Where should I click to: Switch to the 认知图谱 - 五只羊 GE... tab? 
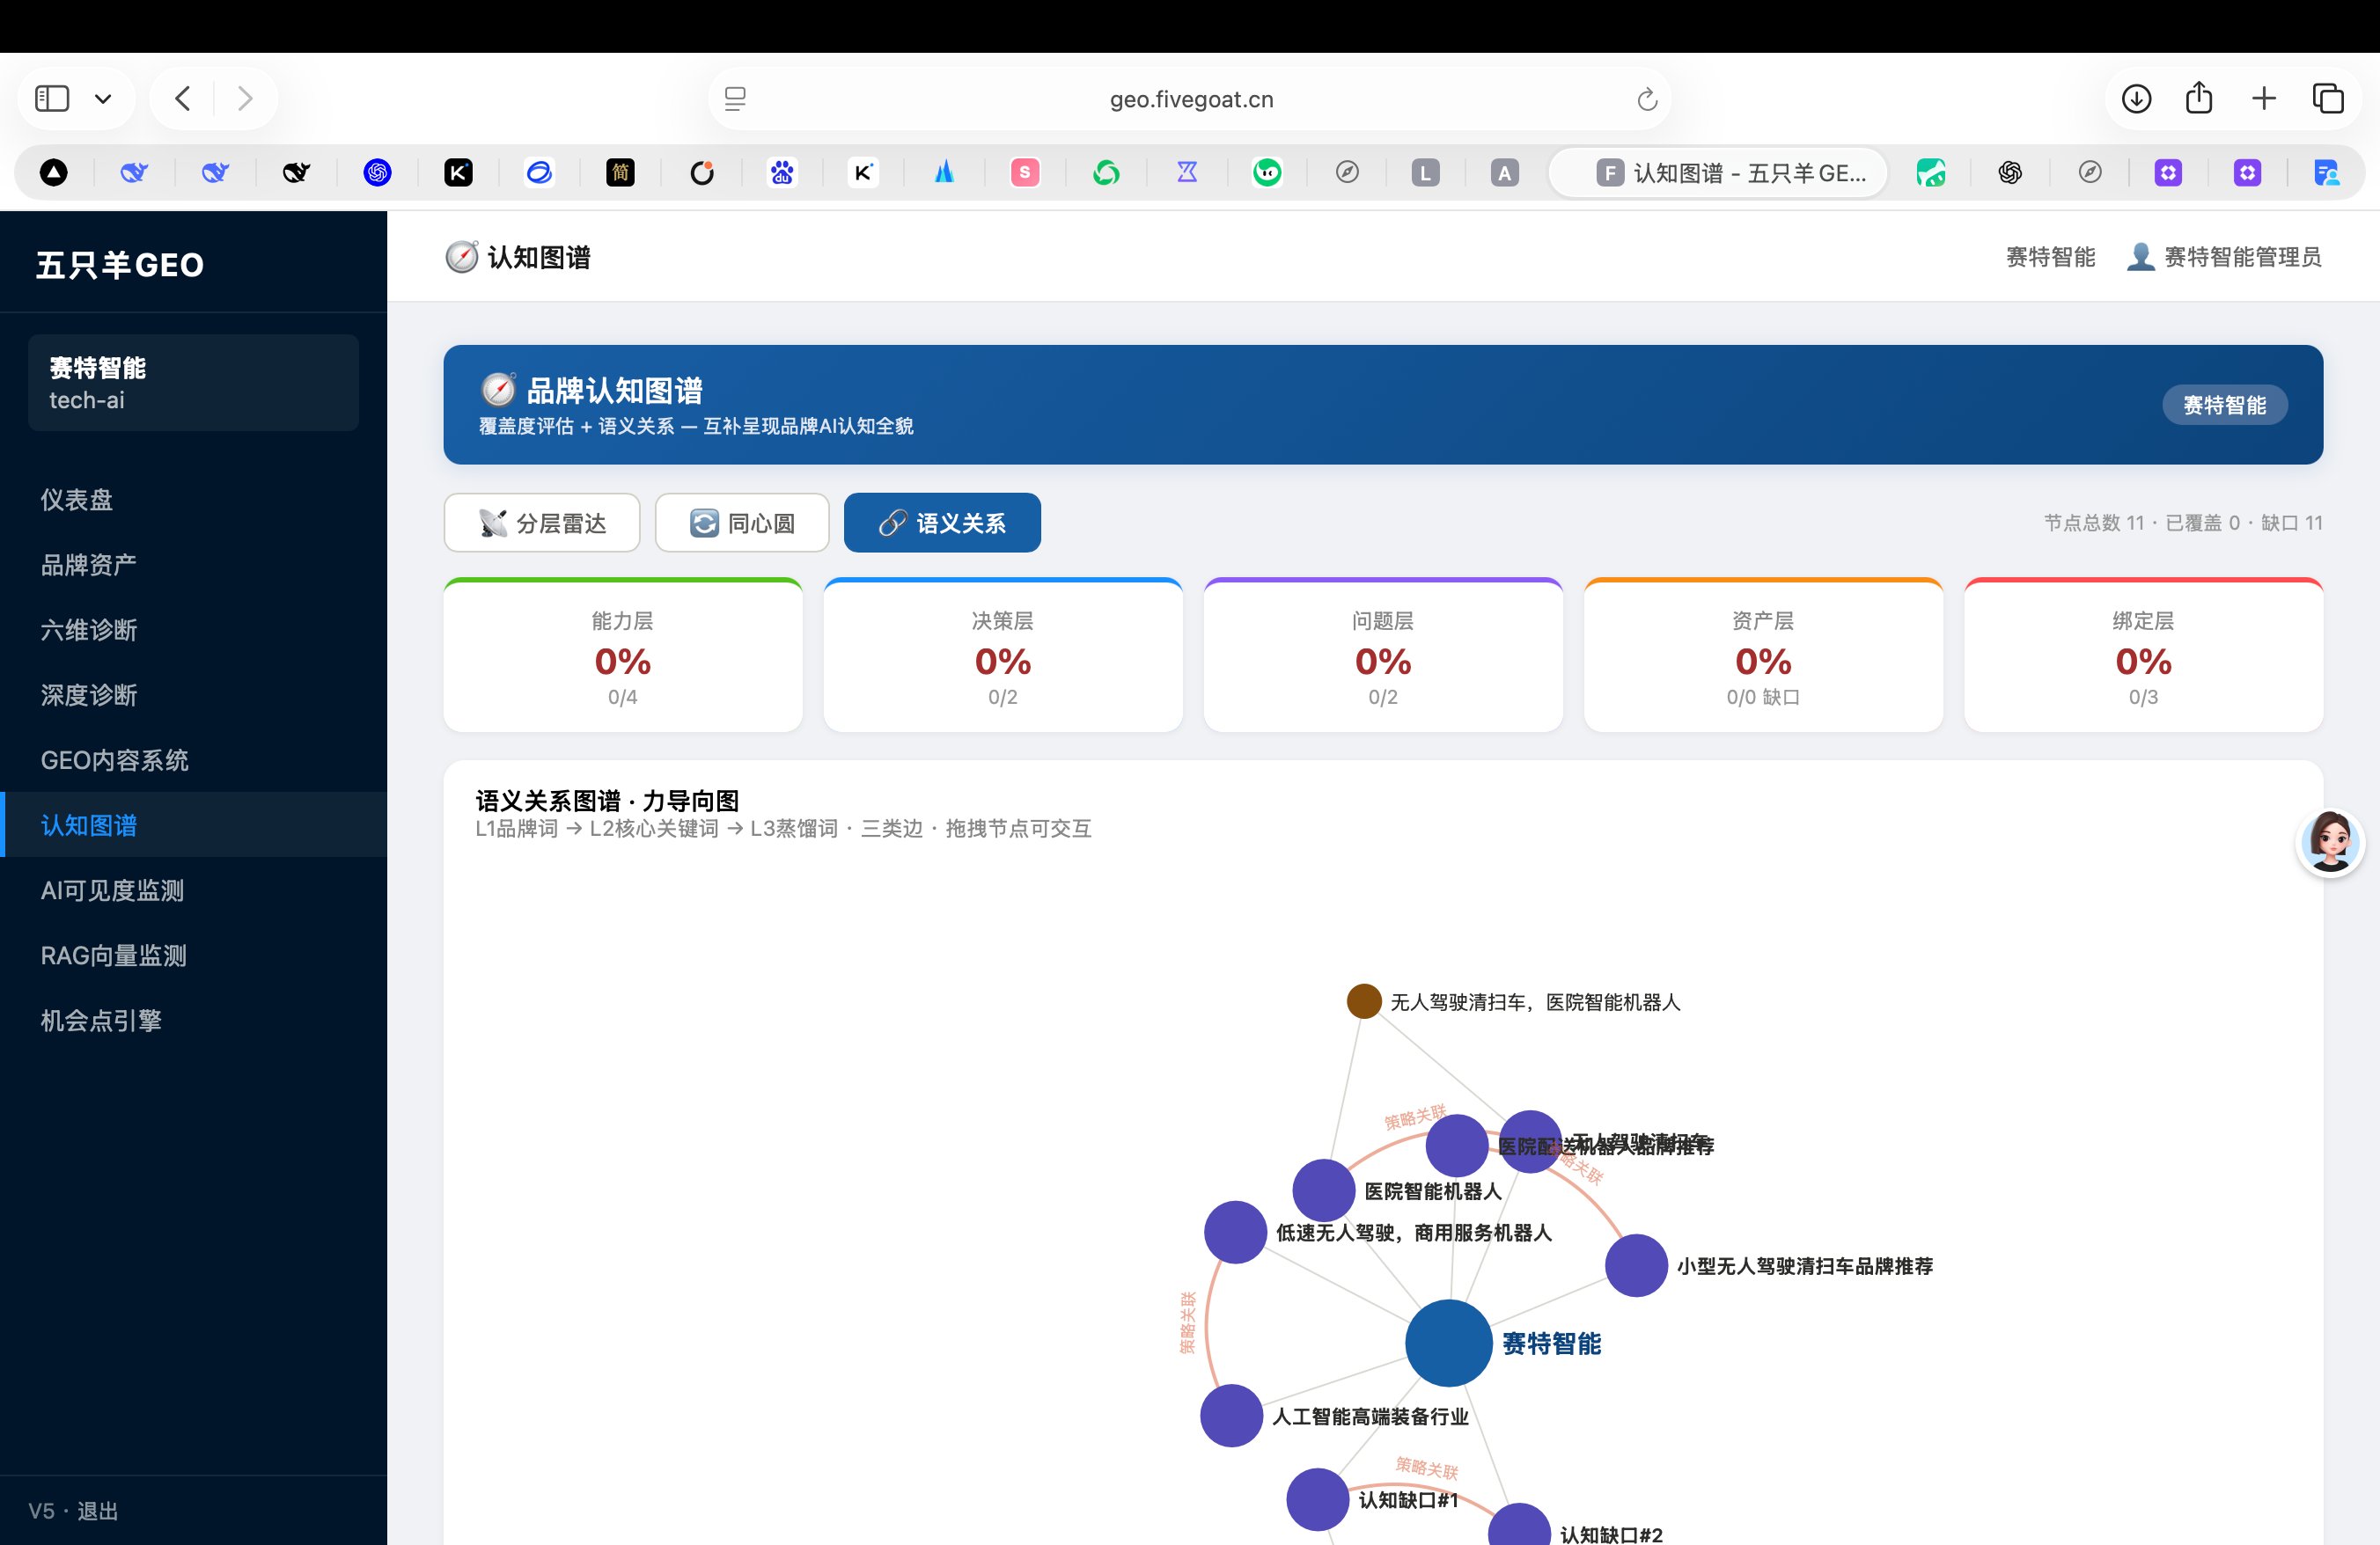click(1717, 172)
